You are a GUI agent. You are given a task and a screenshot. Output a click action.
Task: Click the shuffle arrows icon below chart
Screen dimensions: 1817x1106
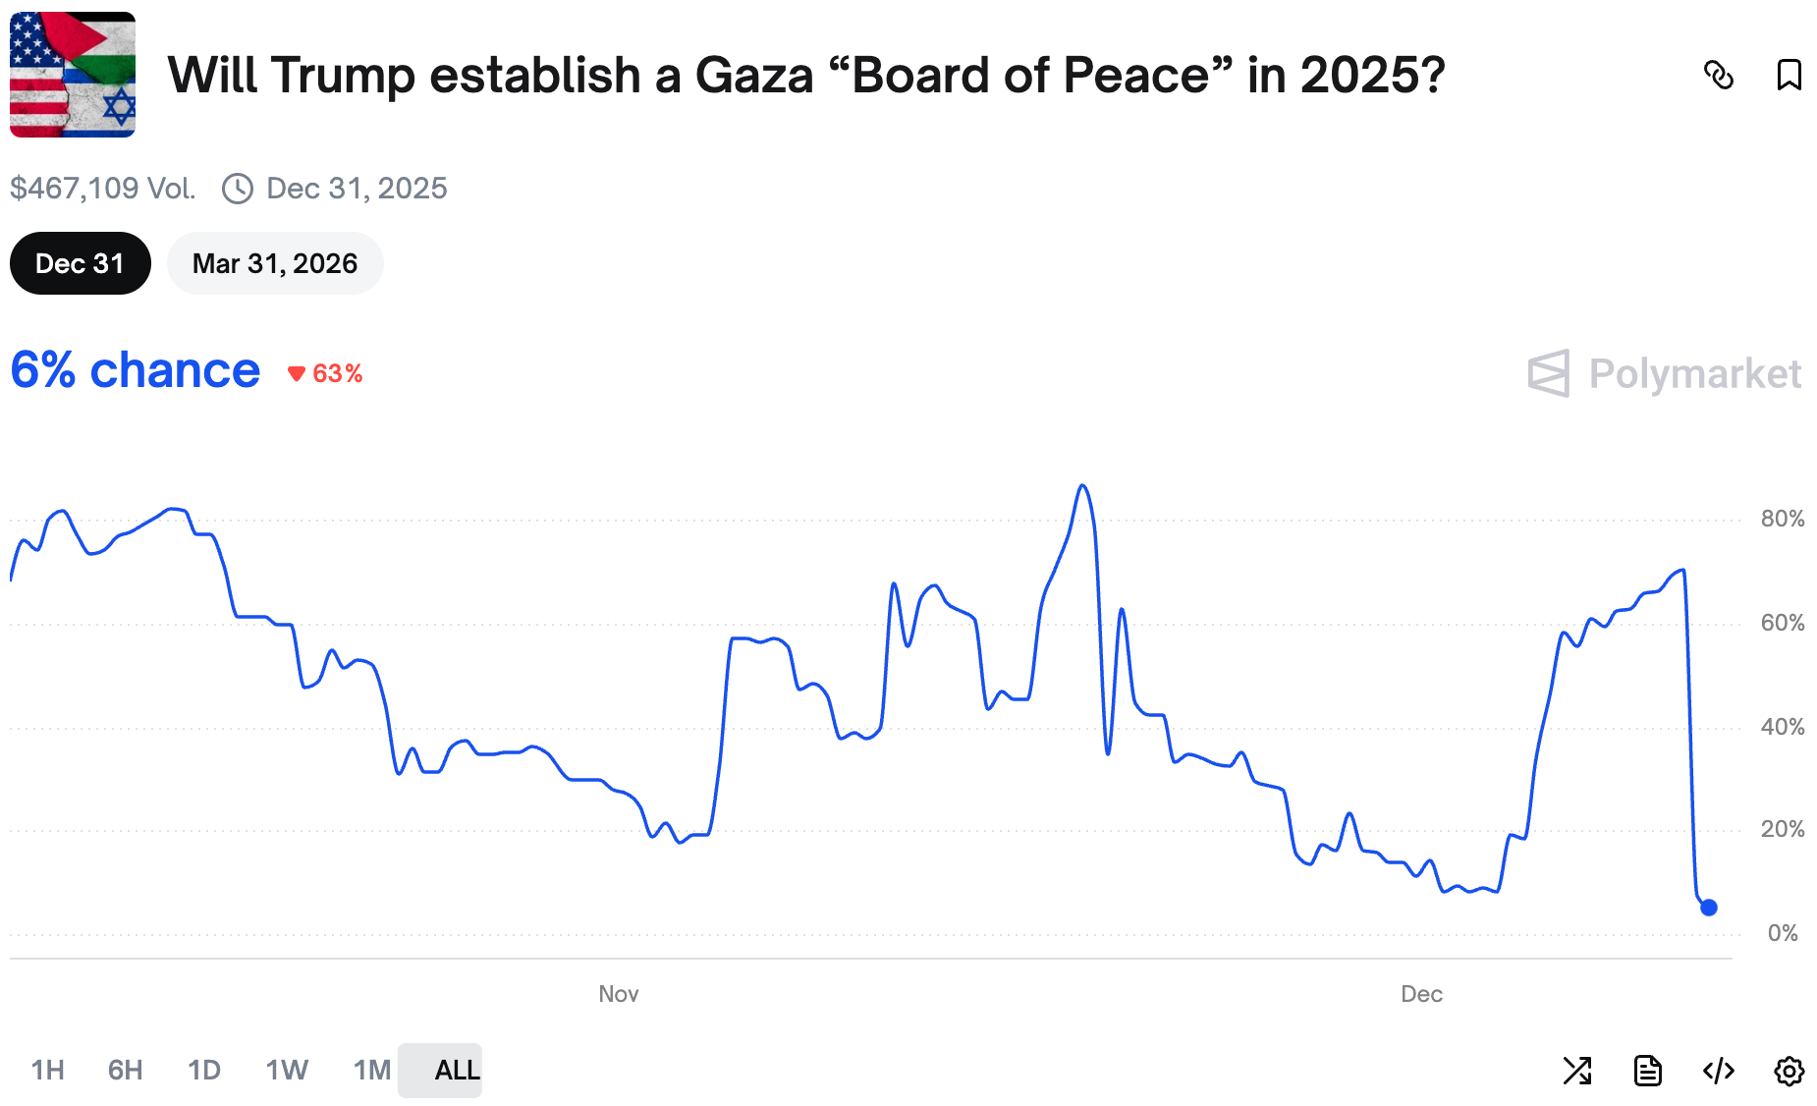pos(1576,1070)
